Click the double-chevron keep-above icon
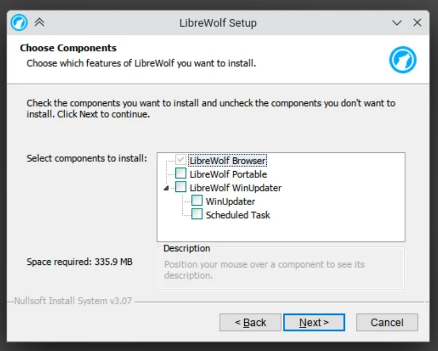Viewport: 438px width, 351px height. (39, 22)
